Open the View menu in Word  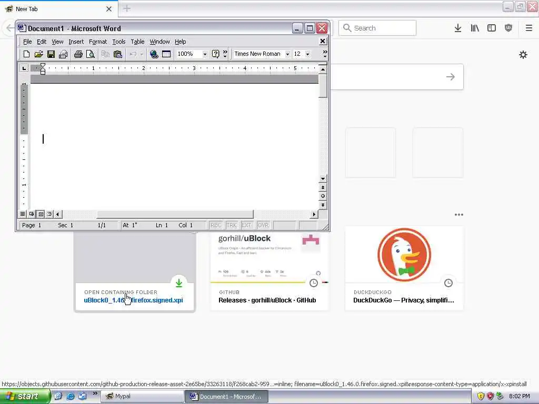click(57, 42)
